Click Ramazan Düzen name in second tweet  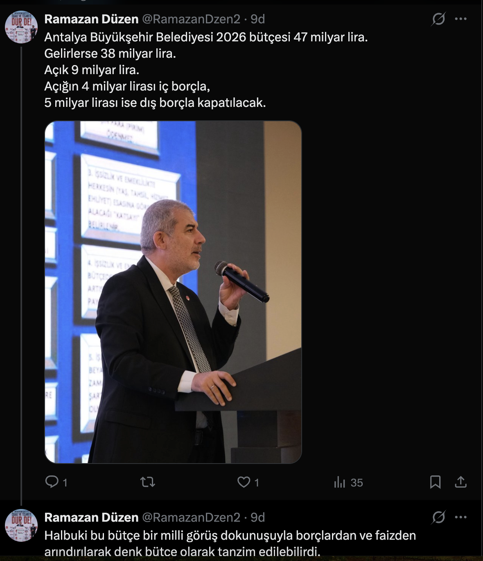pyautogui.click(x=91, y=518)
